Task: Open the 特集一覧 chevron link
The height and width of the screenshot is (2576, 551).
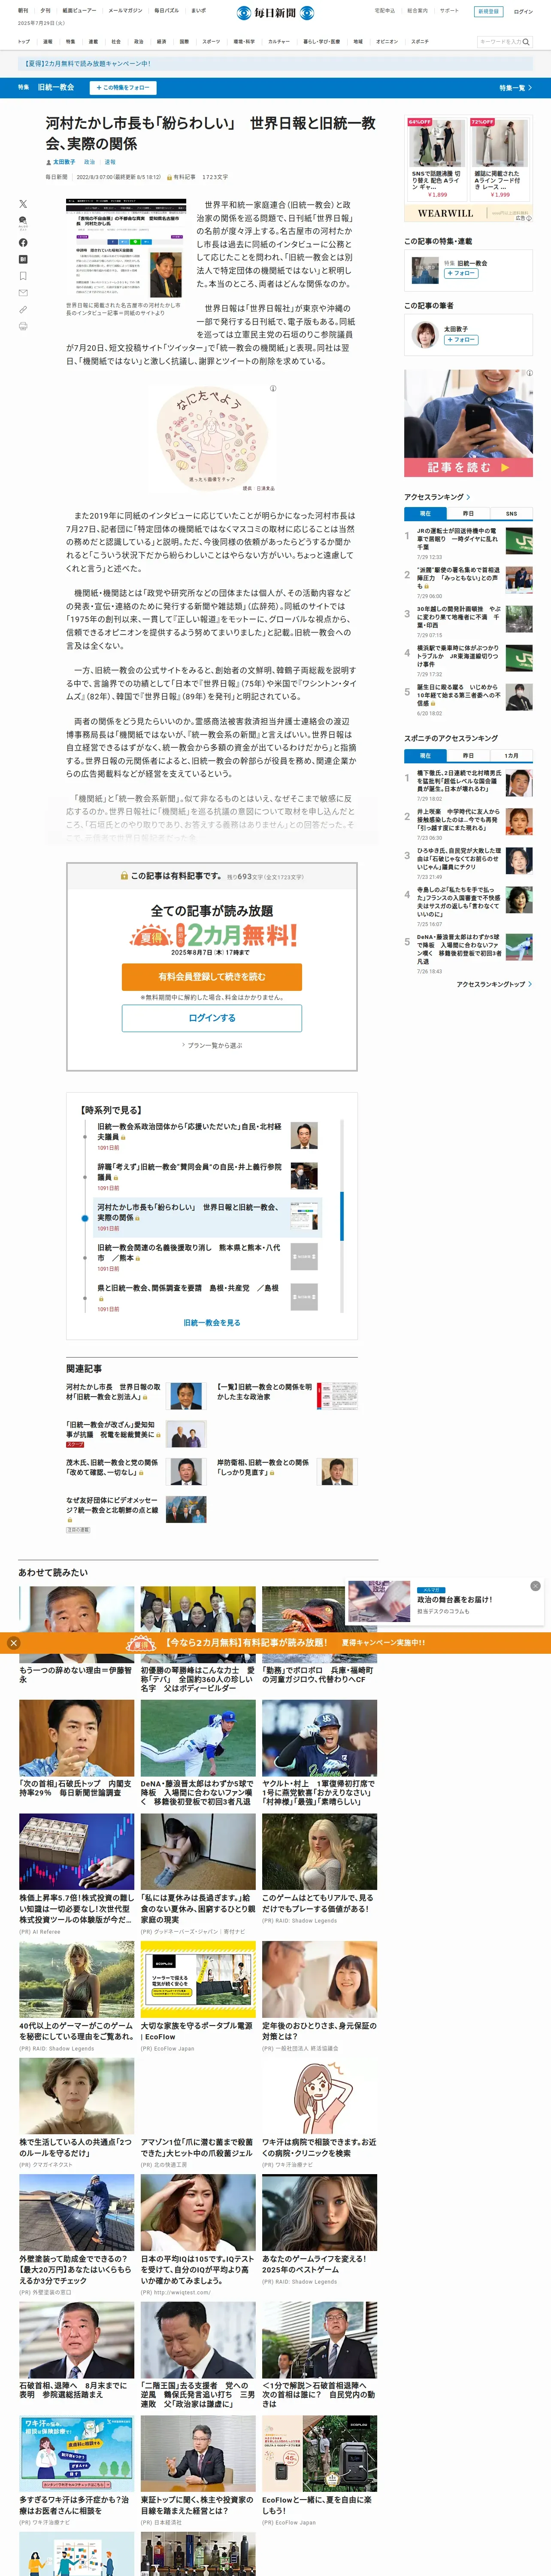Action: coord(515,88)
